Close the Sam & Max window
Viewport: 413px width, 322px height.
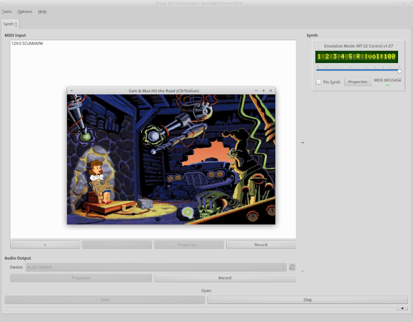[x=271, y=91]
